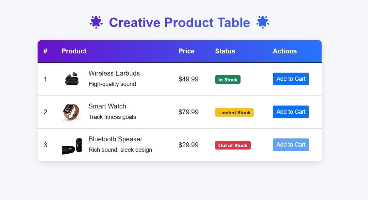Click the Wireless Earbuds product image
Screen dimensions: 368x200
tap(72, 79)
